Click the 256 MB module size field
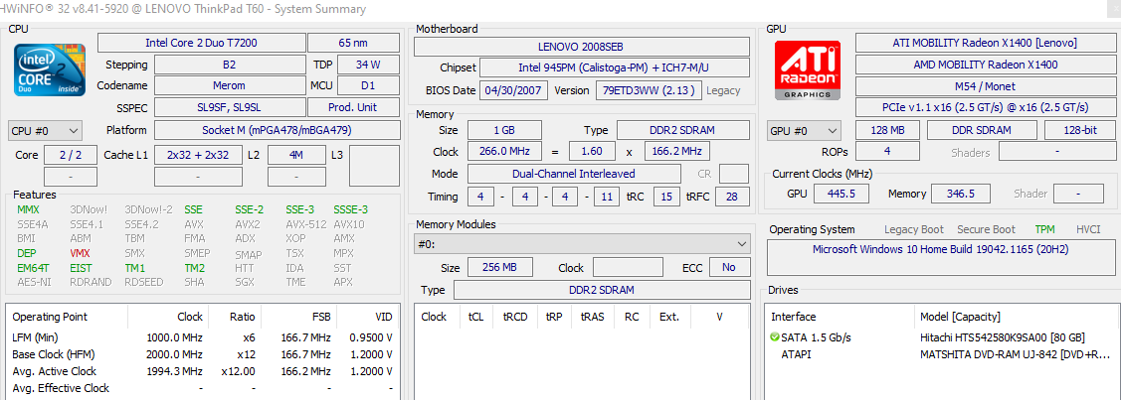This screenshot has width=1121, height=400. pyautogui.click(x=499, y=268)
